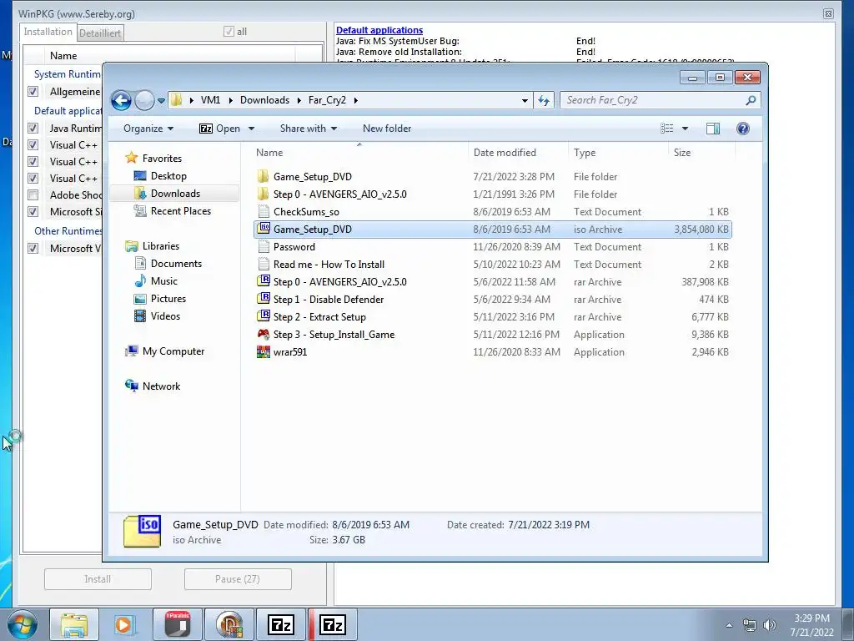The height and width of the screenshot is (641, 854).
Task: Toggle the Allgemeine checkbox in WinPKG
Action: (x=33, y=92)
